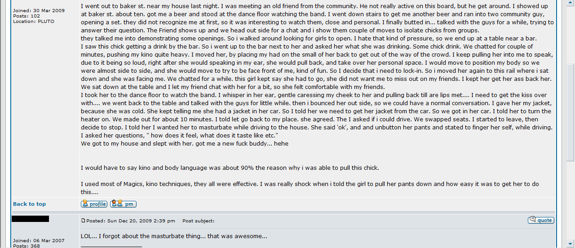Click the Posts: 368 count

[x=27, y=246]
